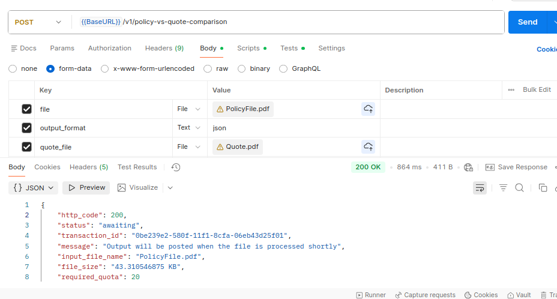
Task: Open Runner from the status bar
Action: [x=371, y=295]
